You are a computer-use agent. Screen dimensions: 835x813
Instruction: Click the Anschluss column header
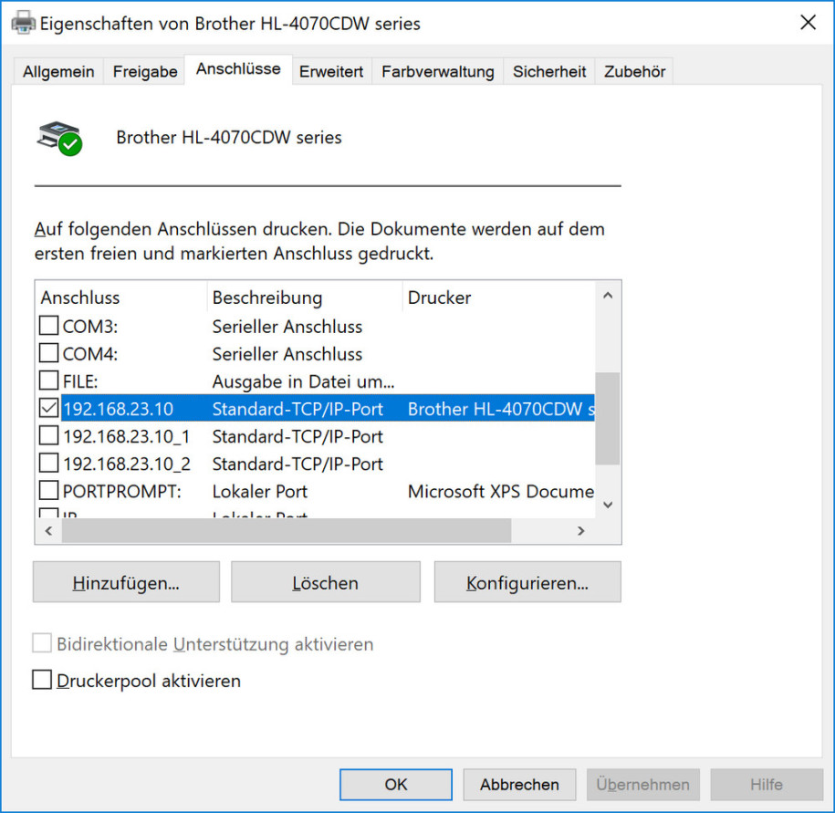tap(121, 297)
